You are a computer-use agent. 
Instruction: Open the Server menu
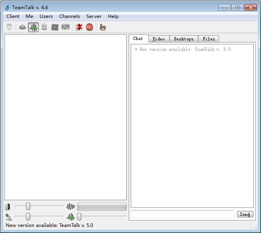click(x=94, y=16)
